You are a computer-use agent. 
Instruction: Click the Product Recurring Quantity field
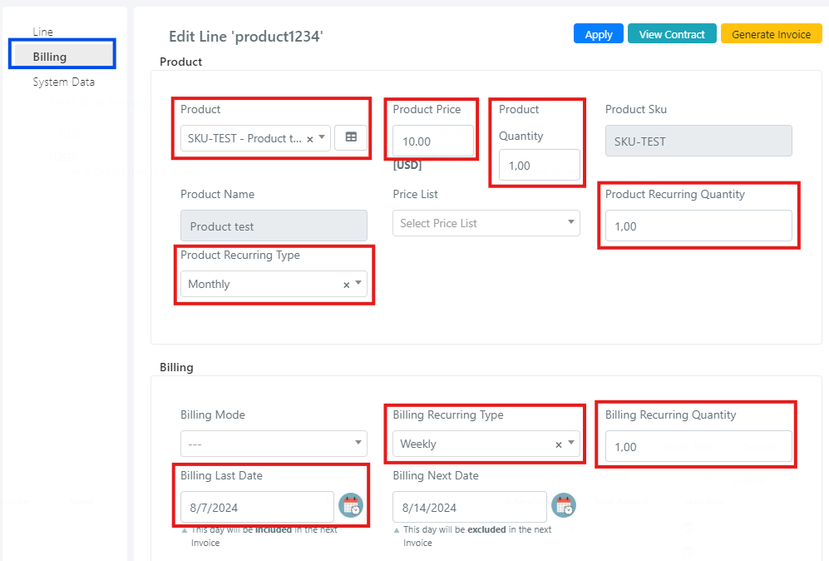point(698,226)
